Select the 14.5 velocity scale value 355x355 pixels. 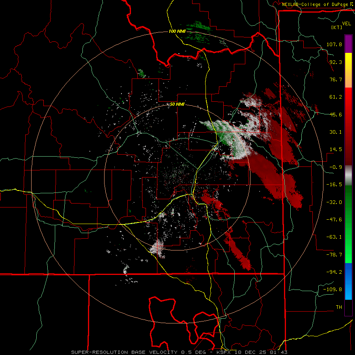(x=336, y=149)
